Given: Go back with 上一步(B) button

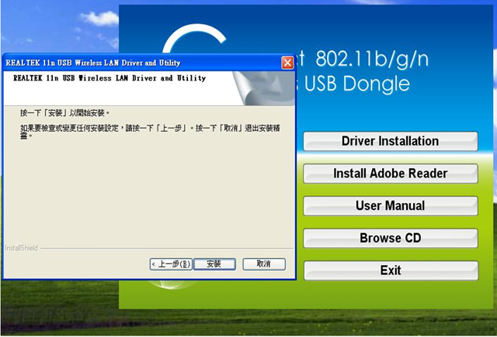Looking at the screenshot, I should tap(171, 264).
